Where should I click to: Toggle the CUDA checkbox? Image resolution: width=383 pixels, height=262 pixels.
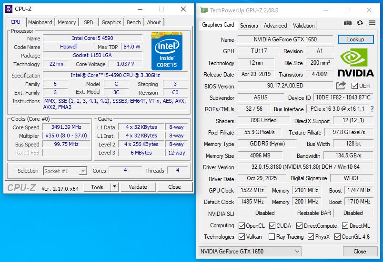click(x=272, y=226)
